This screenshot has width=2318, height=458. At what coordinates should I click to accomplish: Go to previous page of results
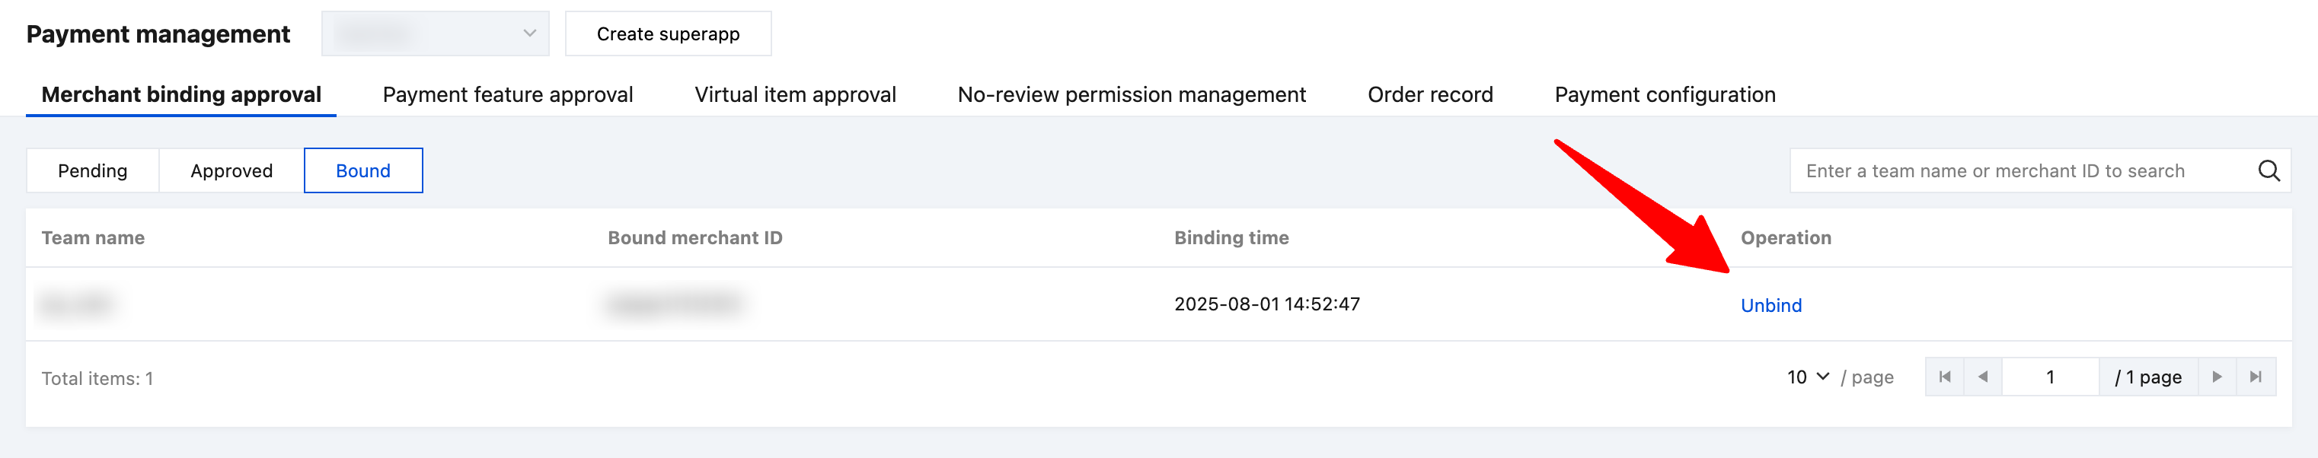(1982, 377)
